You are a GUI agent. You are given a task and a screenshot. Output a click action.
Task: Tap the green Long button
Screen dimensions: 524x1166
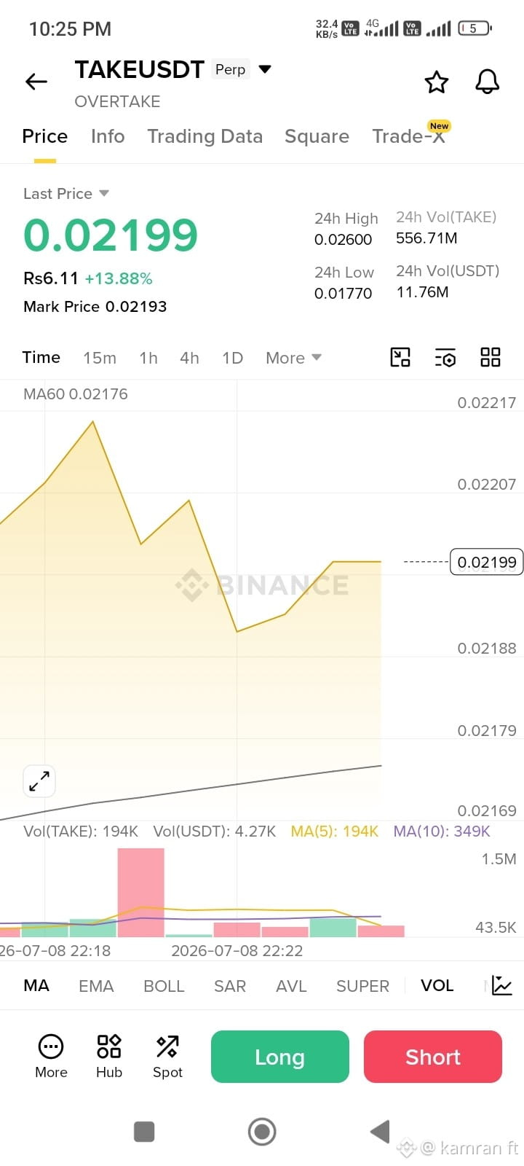280,1057
